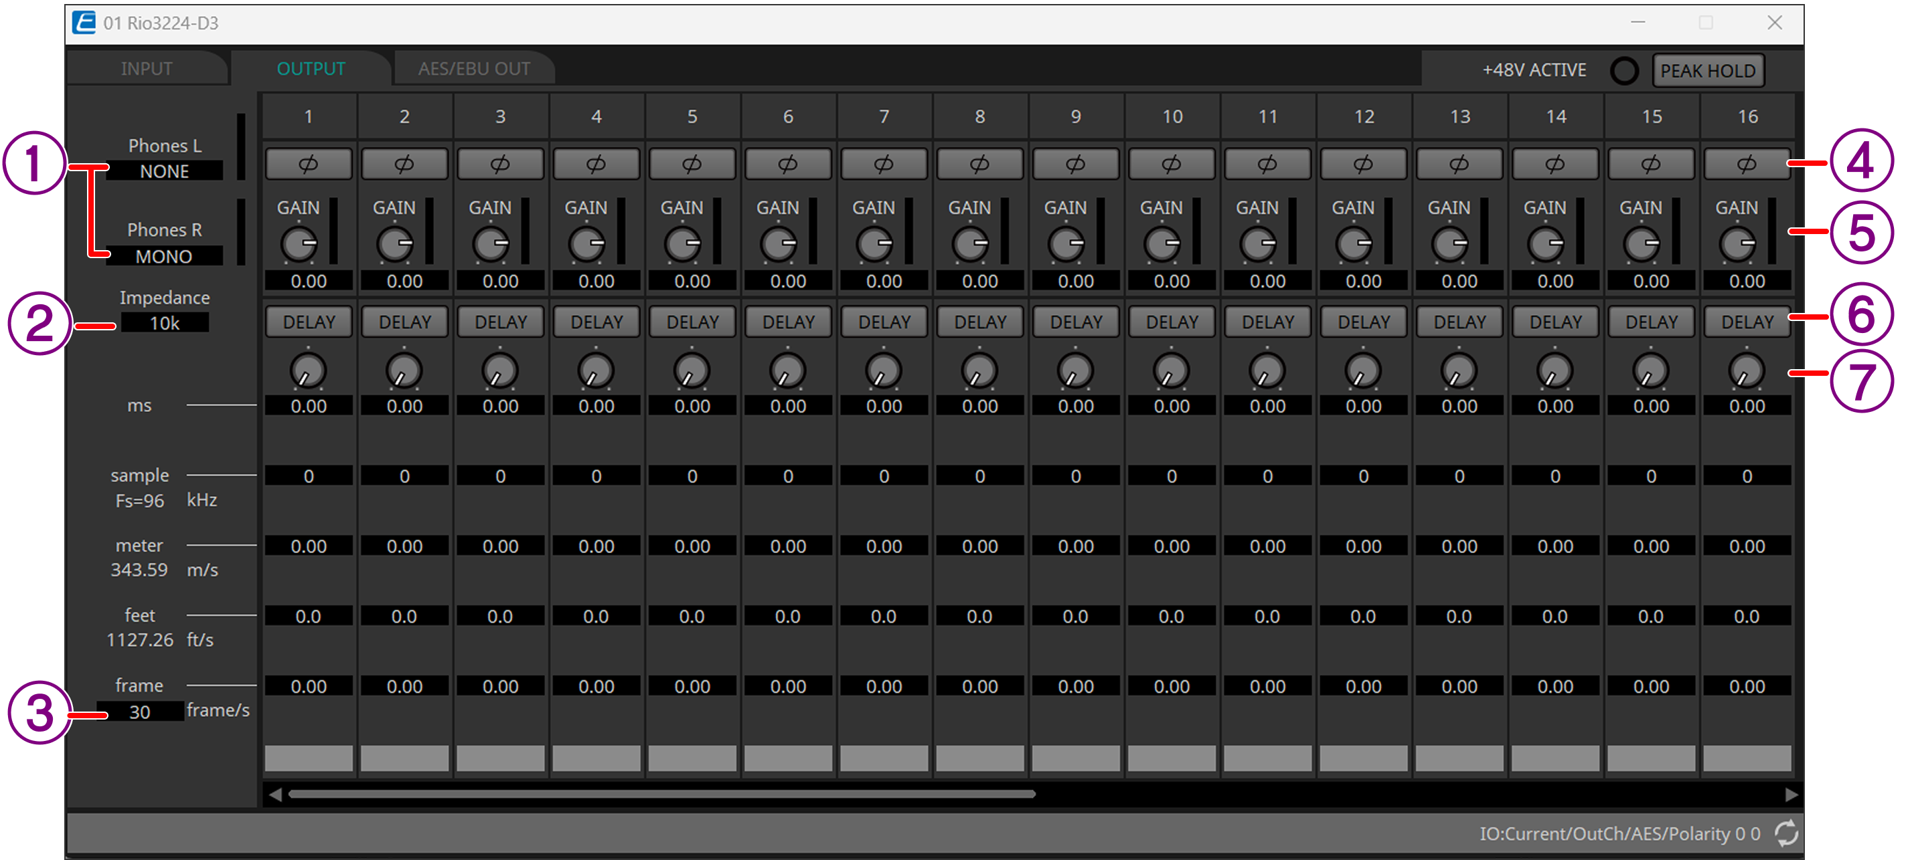Toggle polarity button for channel 1
1912x860 pixels.
click(309, 164)
